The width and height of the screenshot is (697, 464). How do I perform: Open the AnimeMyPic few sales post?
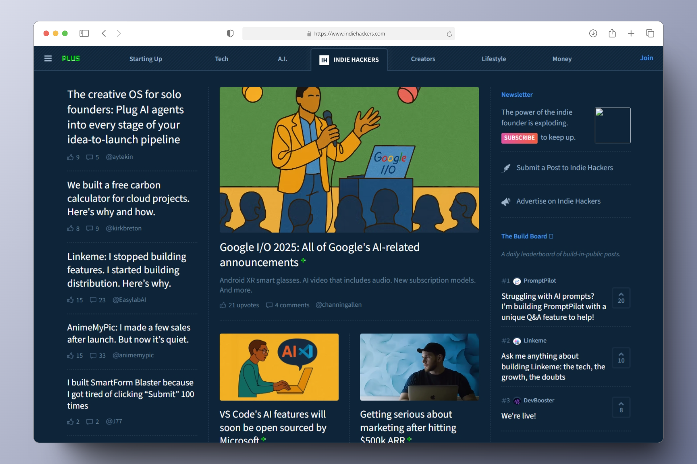coord(129,333)
